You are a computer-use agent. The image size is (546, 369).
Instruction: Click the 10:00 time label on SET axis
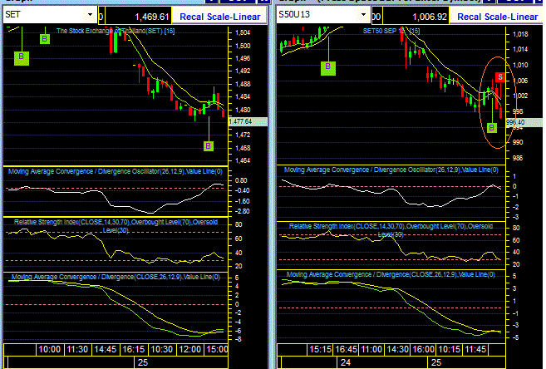tap(49, 349)
